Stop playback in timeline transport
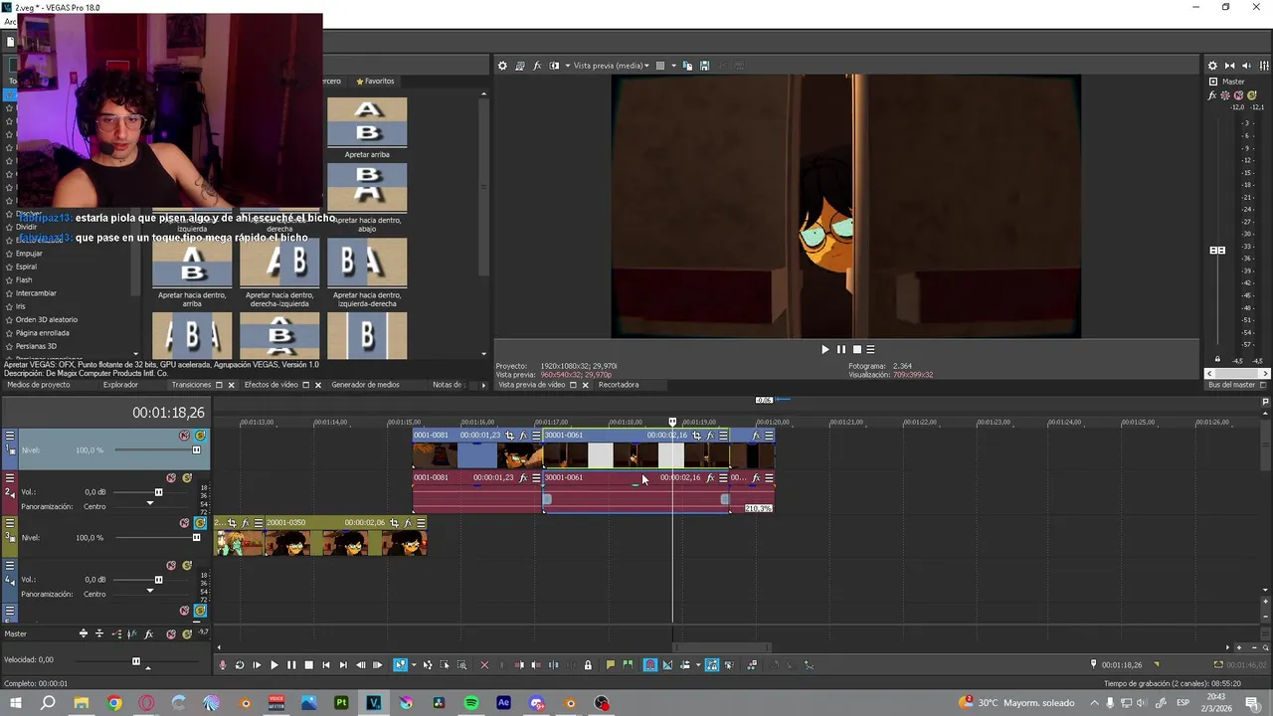Image resolution: width=1273 pixels, height=716 pixels. 308,665
